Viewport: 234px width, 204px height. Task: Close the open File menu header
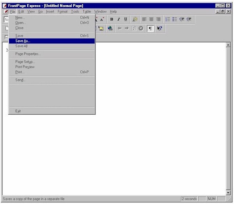[13, 12]
